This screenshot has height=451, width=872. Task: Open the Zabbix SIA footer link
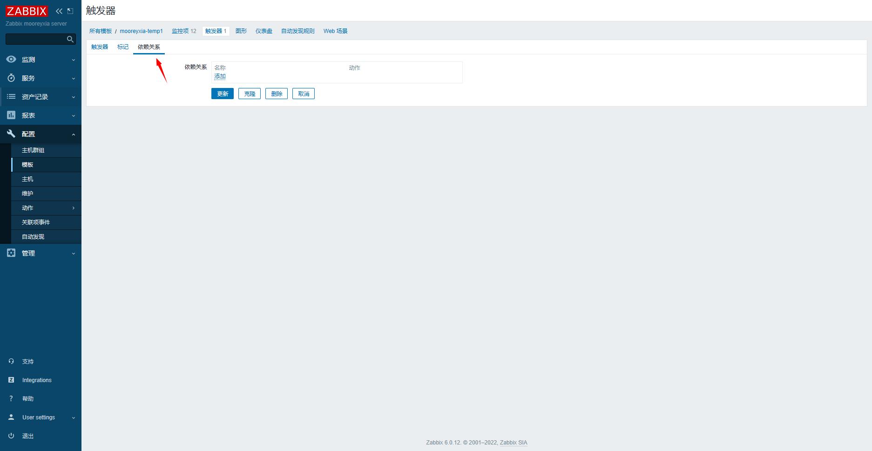(x=514, y=443)
